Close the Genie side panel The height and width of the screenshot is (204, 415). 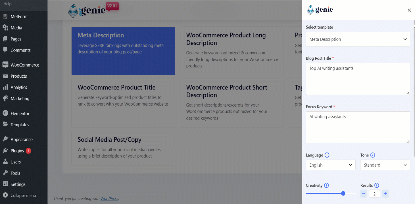point(409,10)
